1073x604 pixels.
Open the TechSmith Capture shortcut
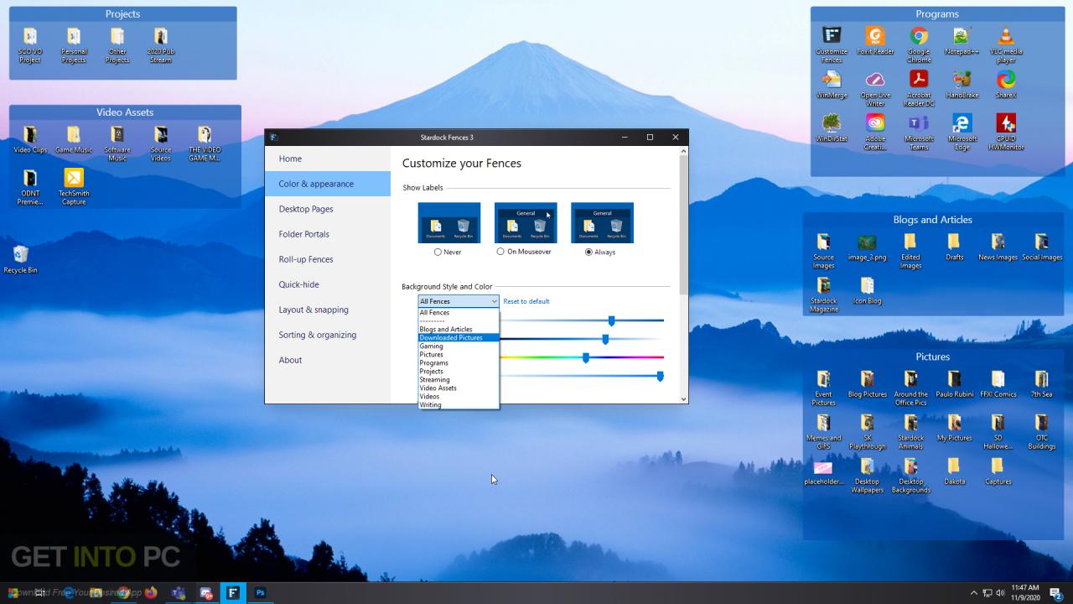point(74,178)
